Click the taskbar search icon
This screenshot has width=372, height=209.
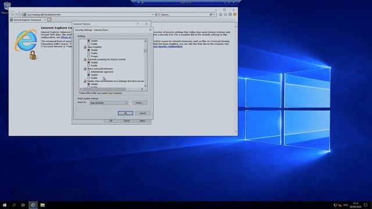[x=14, y=205]
